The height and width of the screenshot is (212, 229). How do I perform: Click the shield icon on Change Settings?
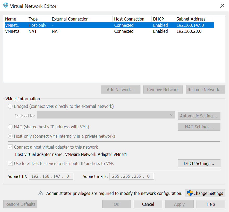(x=190, y=193)
